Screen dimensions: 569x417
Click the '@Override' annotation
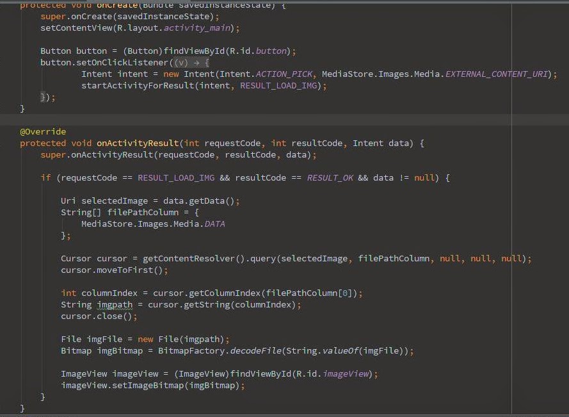coord(43,131)
